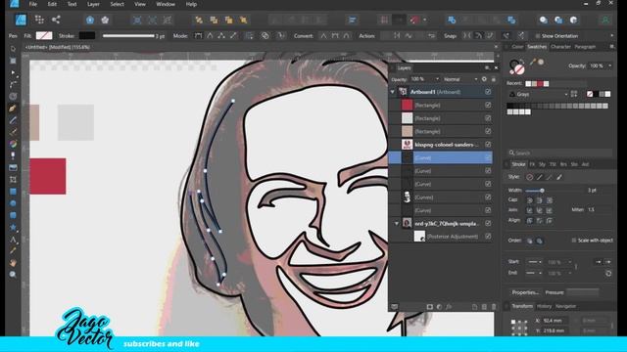627x352 pixels.
Task: Select the Artboard tool
Action: click(13, 61)
